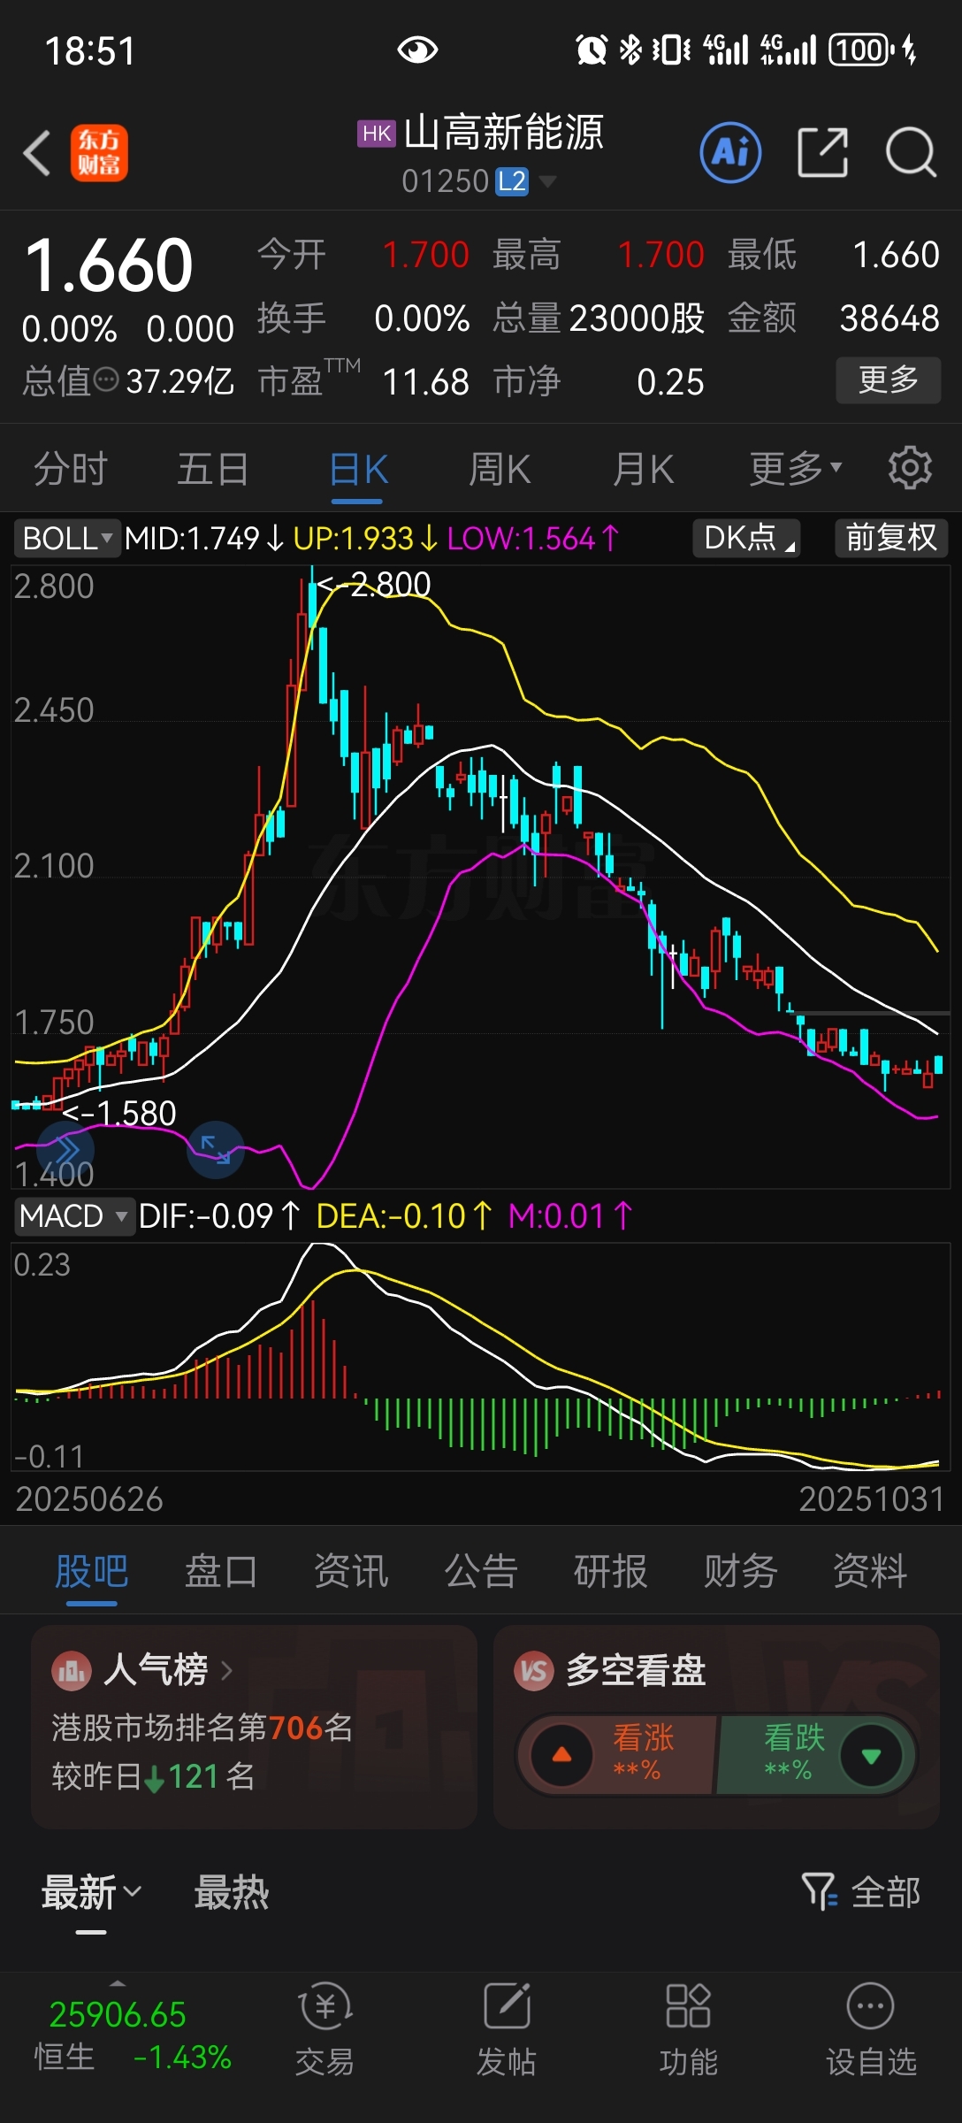Tap the share export icon
Screen dimensions: 962x2123
click(822, 152)
